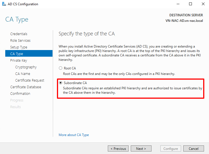
Task: Open the Credentials step in sidebar
Action: tap(19, 34)
